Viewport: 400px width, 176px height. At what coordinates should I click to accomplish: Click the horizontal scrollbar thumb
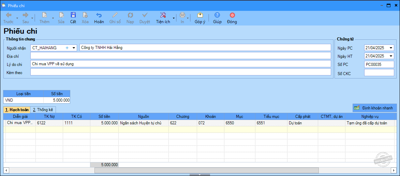pyautogui.click(x=206, y=170)
